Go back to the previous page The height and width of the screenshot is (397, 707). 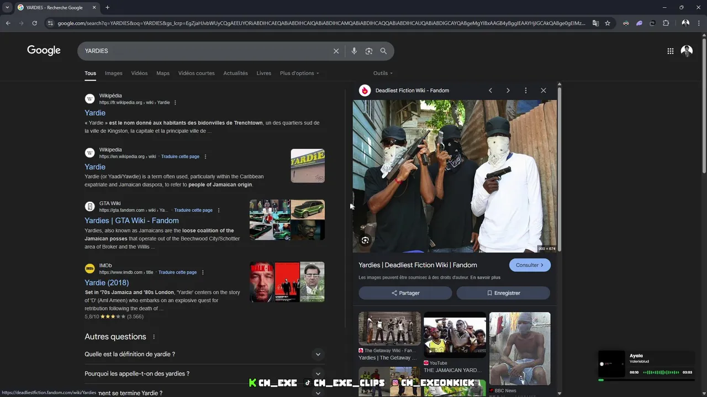coord(8,23)
